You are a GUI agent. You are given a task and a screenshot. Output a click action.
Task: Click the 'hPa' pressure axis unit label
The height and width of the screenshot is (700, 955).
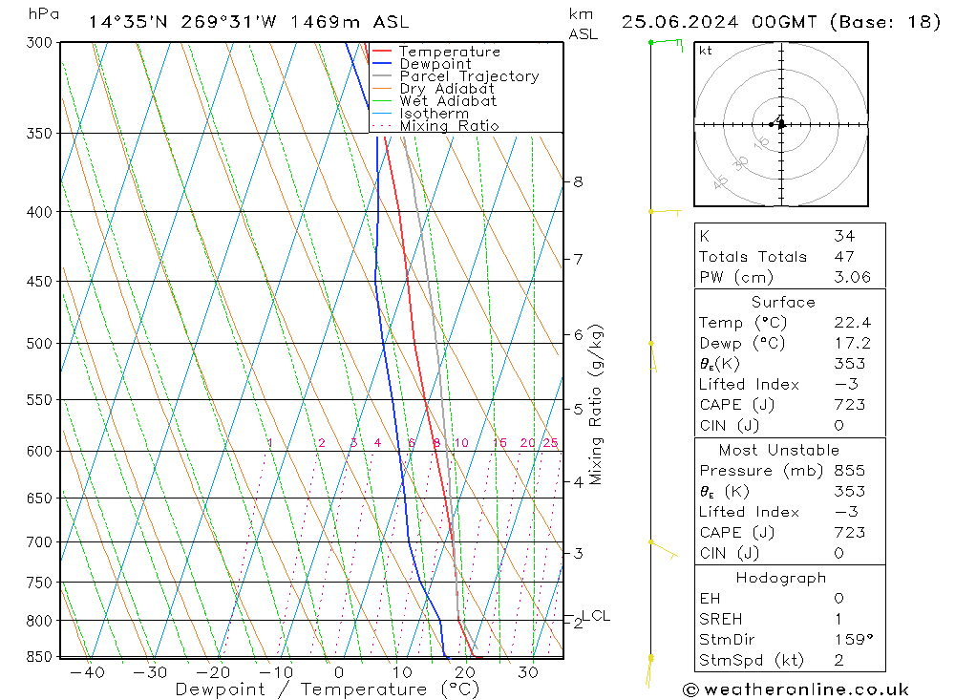tap(43, 14)
